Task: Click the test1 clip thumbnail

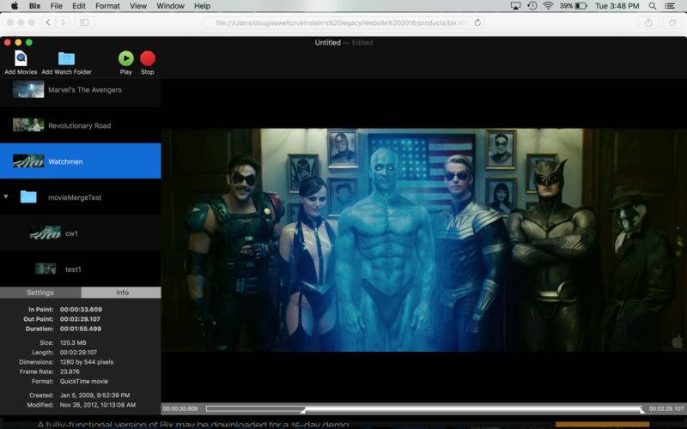Action: (46, 269)
